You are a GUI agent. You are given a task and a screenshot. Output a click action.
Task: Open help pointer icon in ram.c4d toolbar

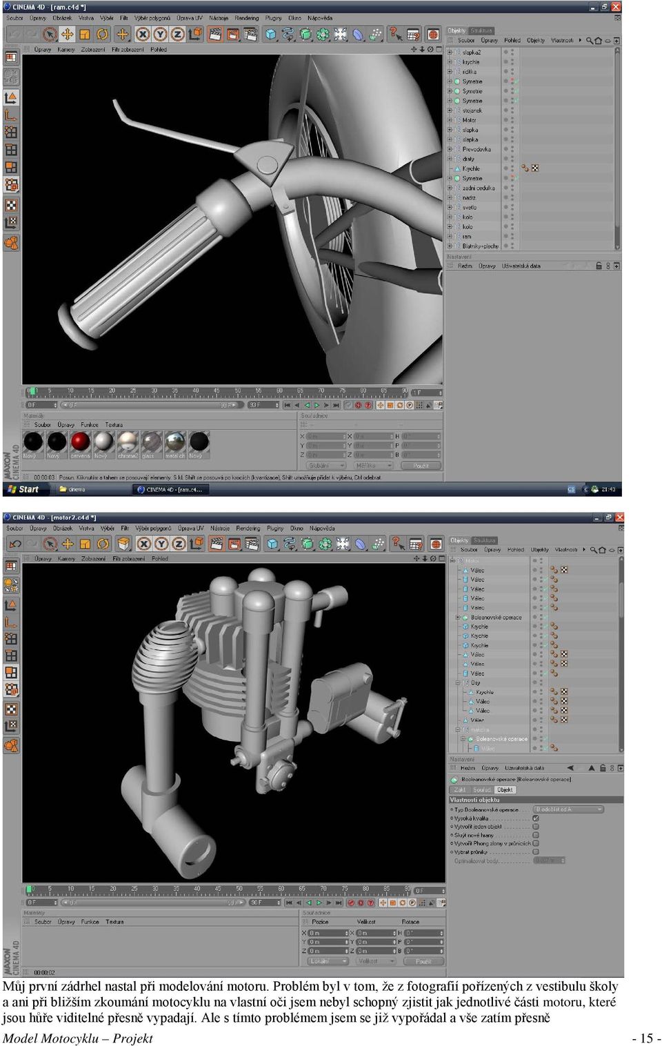[x=395, y=34]
